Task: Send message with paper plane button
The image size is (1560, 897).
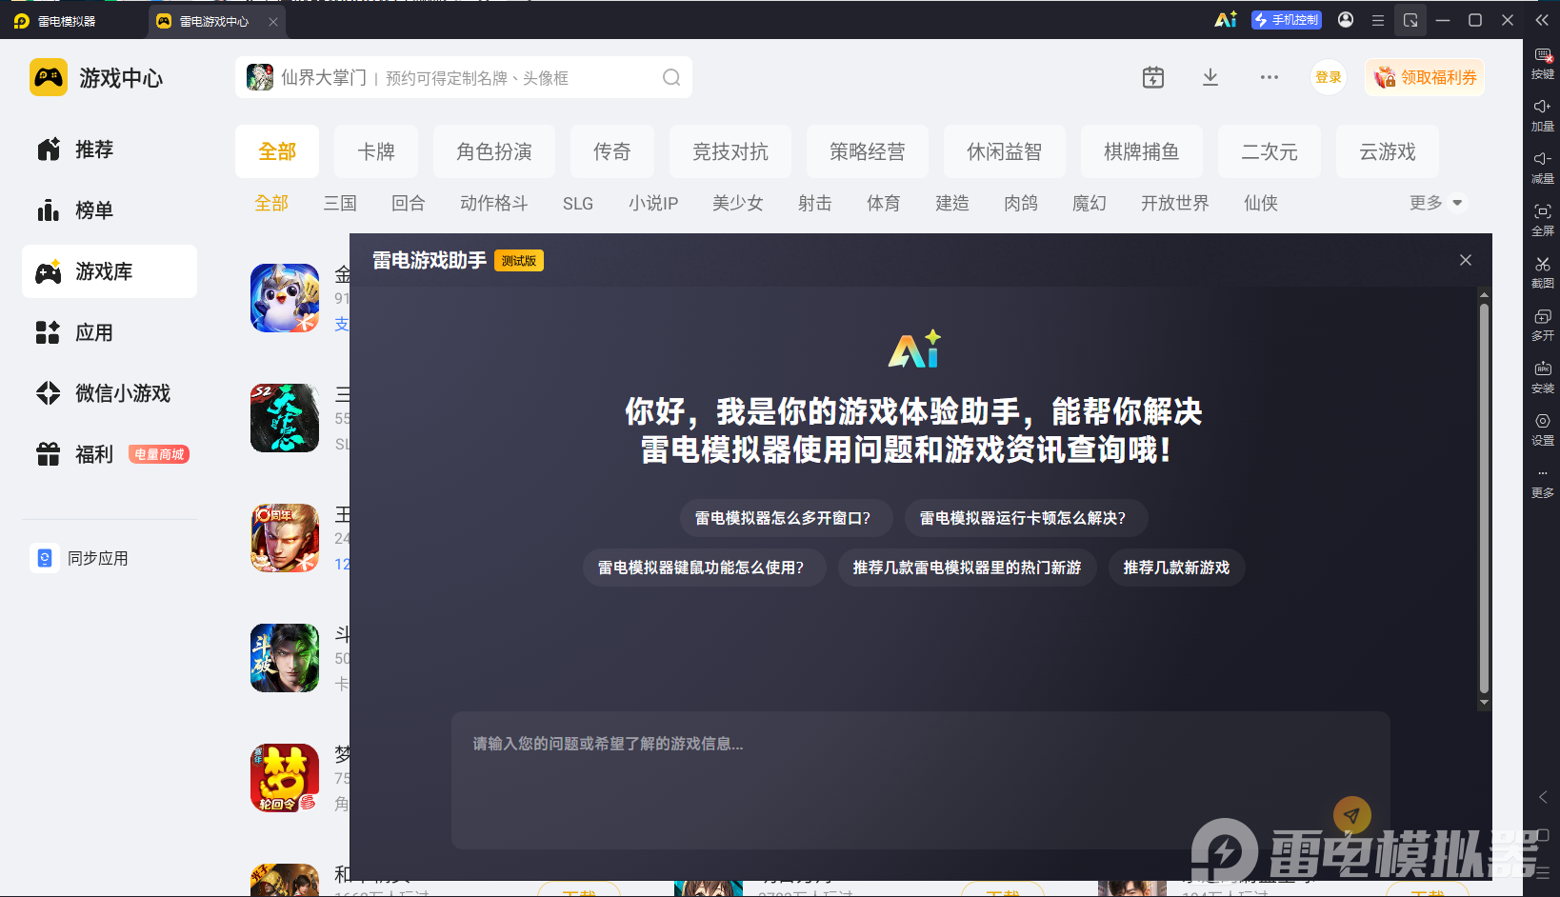Action: tap(1351, 815)
